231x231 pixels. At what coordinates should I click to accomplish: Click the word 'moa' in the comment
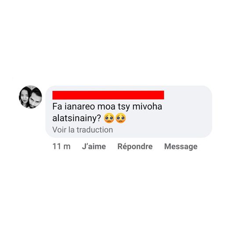click(106, 107)
